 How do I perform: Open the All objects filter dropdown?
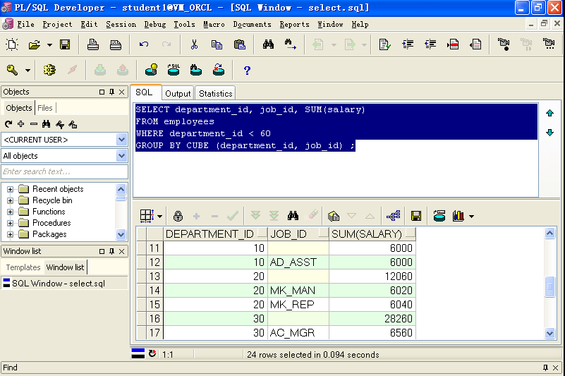click(121, 156)
